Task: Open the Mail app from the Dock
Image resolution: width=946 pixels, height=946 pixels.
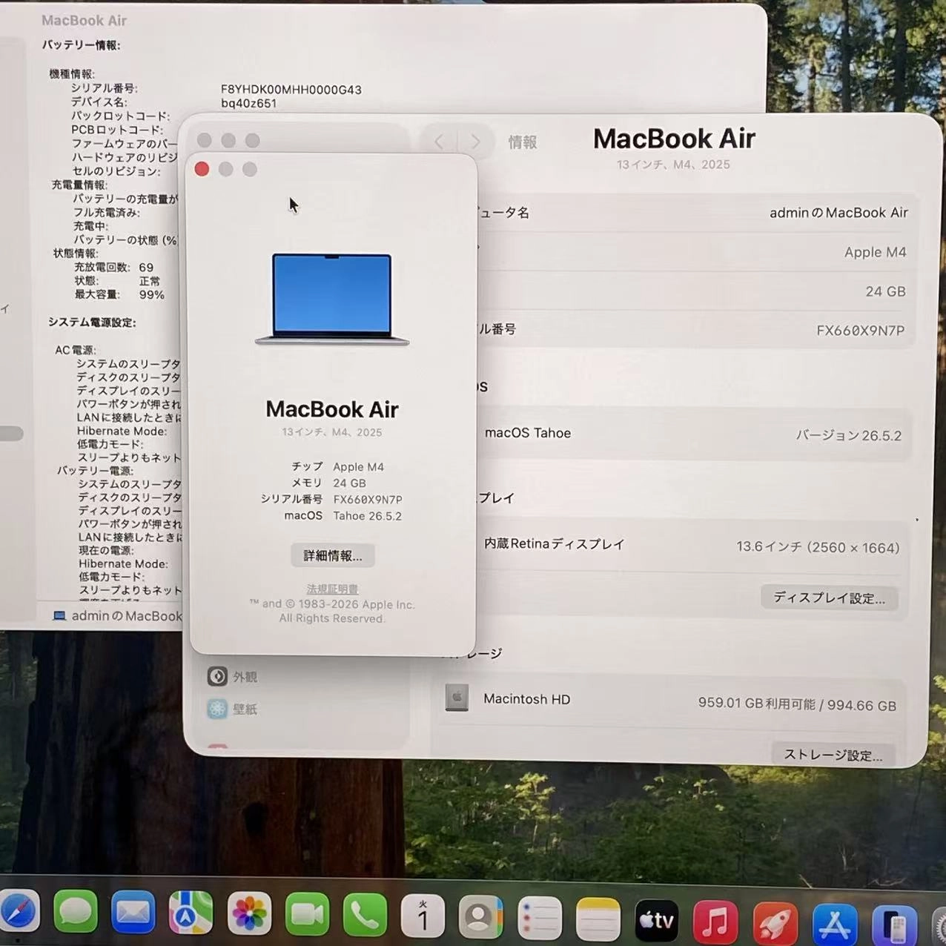Action: point(133,913)
